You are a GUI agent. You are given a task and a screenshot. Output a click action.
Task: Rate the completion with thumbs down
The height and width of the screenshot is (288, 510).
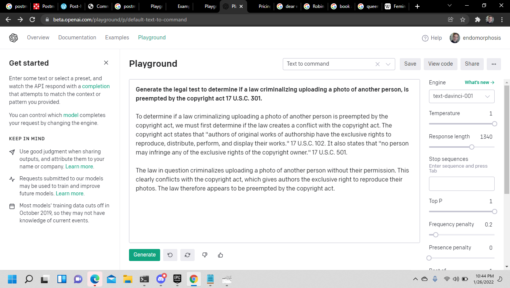[x=205, y=255]
